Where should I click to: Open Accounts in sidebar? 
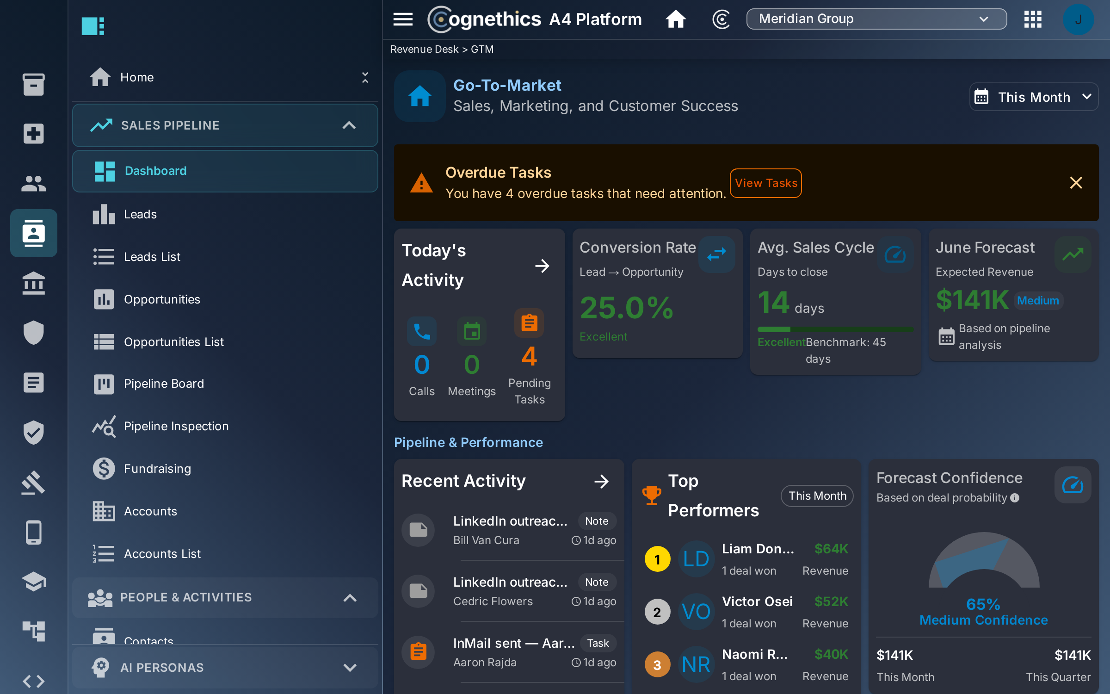225,511
